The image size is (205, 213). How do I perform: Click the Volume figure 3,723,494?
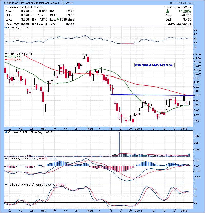(x=184, y=24)
